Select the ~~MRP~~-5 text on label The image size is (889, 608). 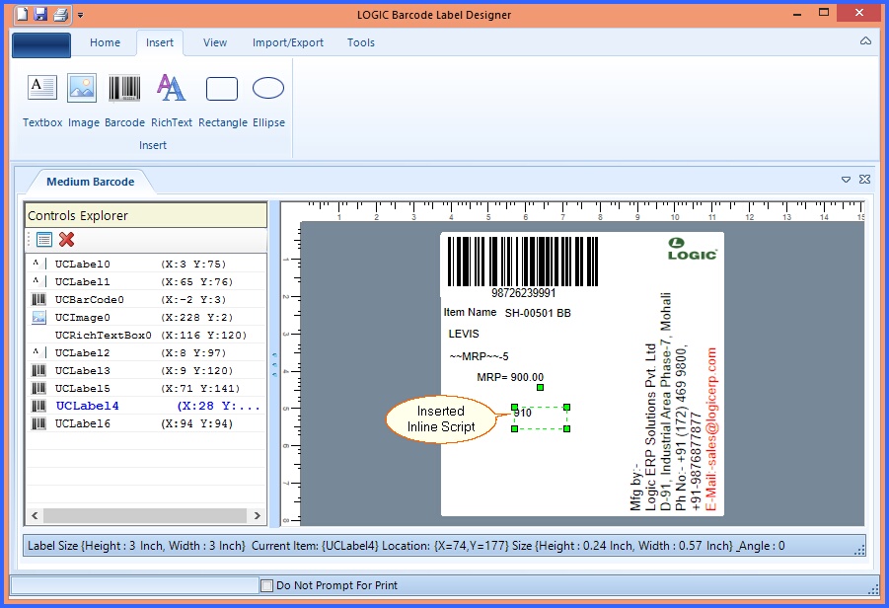pyautogui.click(x=480, y=356)
